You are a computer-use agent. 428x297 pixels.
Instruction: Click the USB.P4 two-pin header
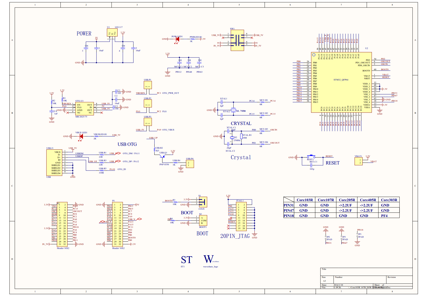[x=190, y=164]
